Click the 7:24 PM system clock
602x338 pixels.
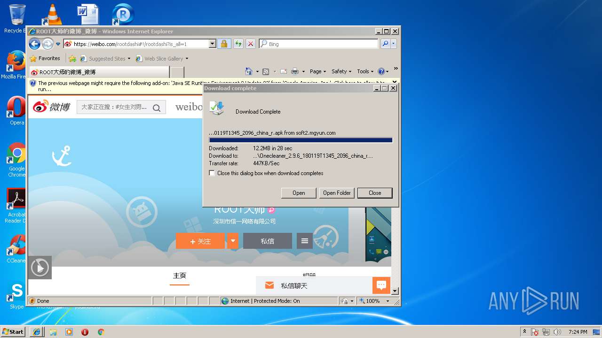tap(578, 332)
